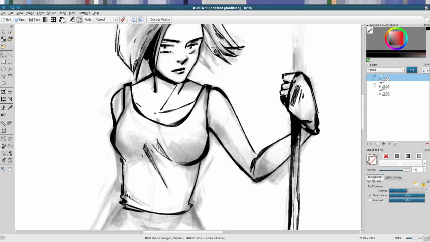The image size is (430, 242).
Task: Toggle visibility of Layer 2
Action: [380, 86]
